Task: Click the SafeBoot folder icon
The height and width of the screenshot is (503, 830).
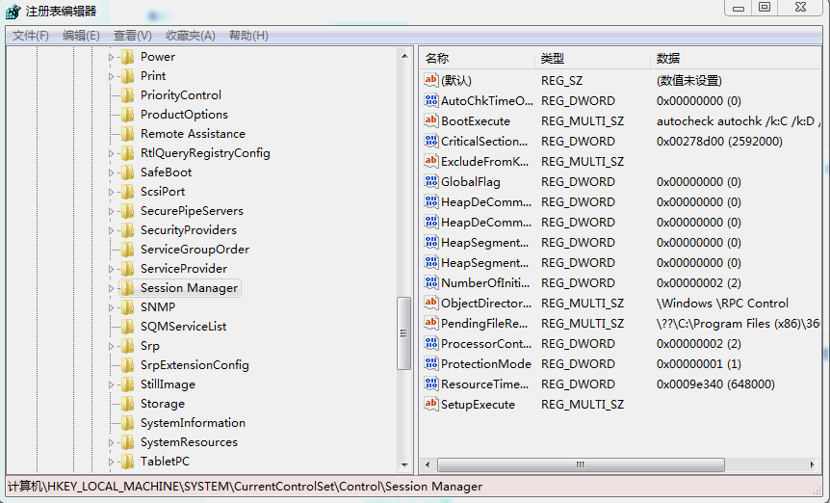Action: pos(127,172)
